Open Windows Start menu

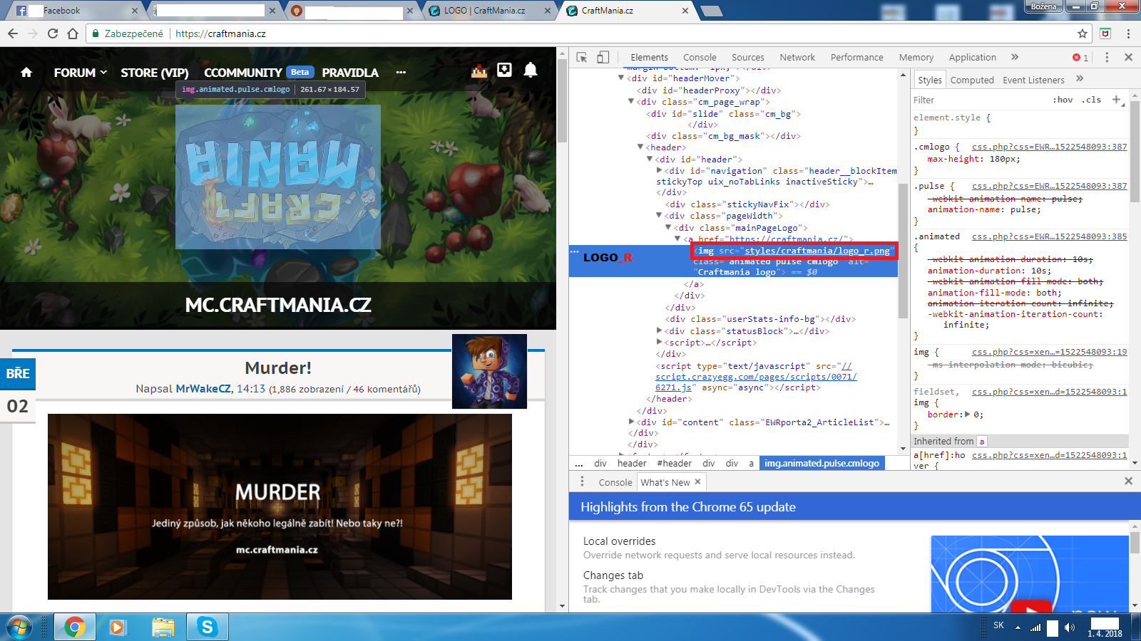click(x=19, y=627)
